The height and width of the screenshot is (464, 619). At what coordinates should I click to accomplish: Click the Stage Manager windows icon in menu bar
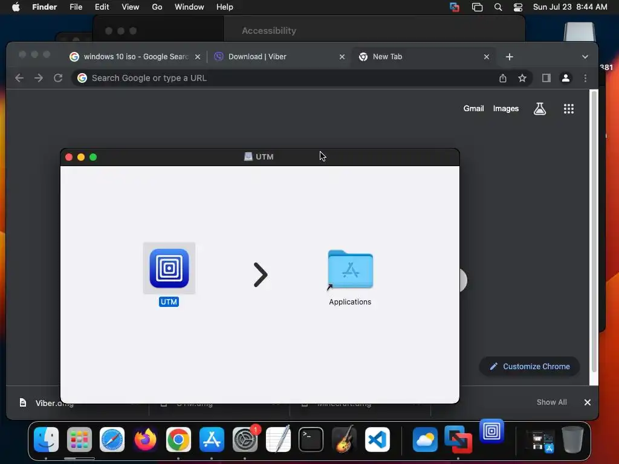pyautogui.click(x=478, y=7)
